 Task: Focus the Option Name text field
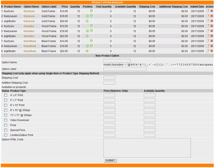[117, 61]
